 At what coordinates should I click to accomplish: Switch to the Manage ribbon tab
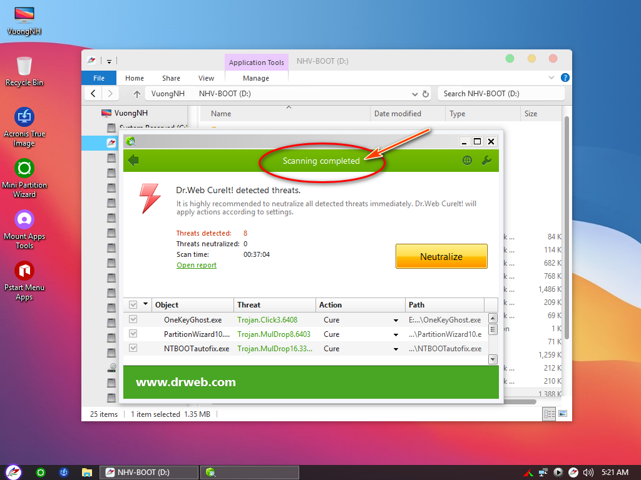click(x=256, y=78)
